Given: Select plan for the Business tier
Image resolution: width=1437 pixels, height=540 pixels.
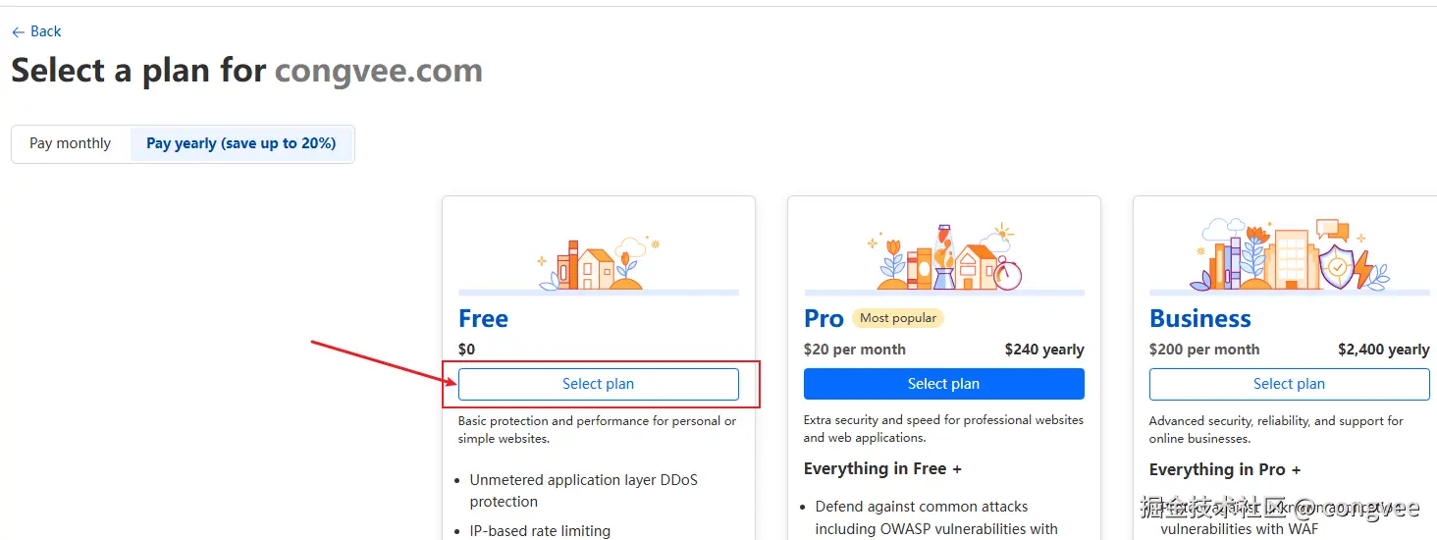Looking at the screenshot, I should coord(1289,384).
